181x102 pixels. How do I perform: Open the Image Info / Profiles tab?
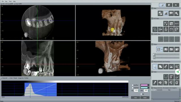coord(23,78)
